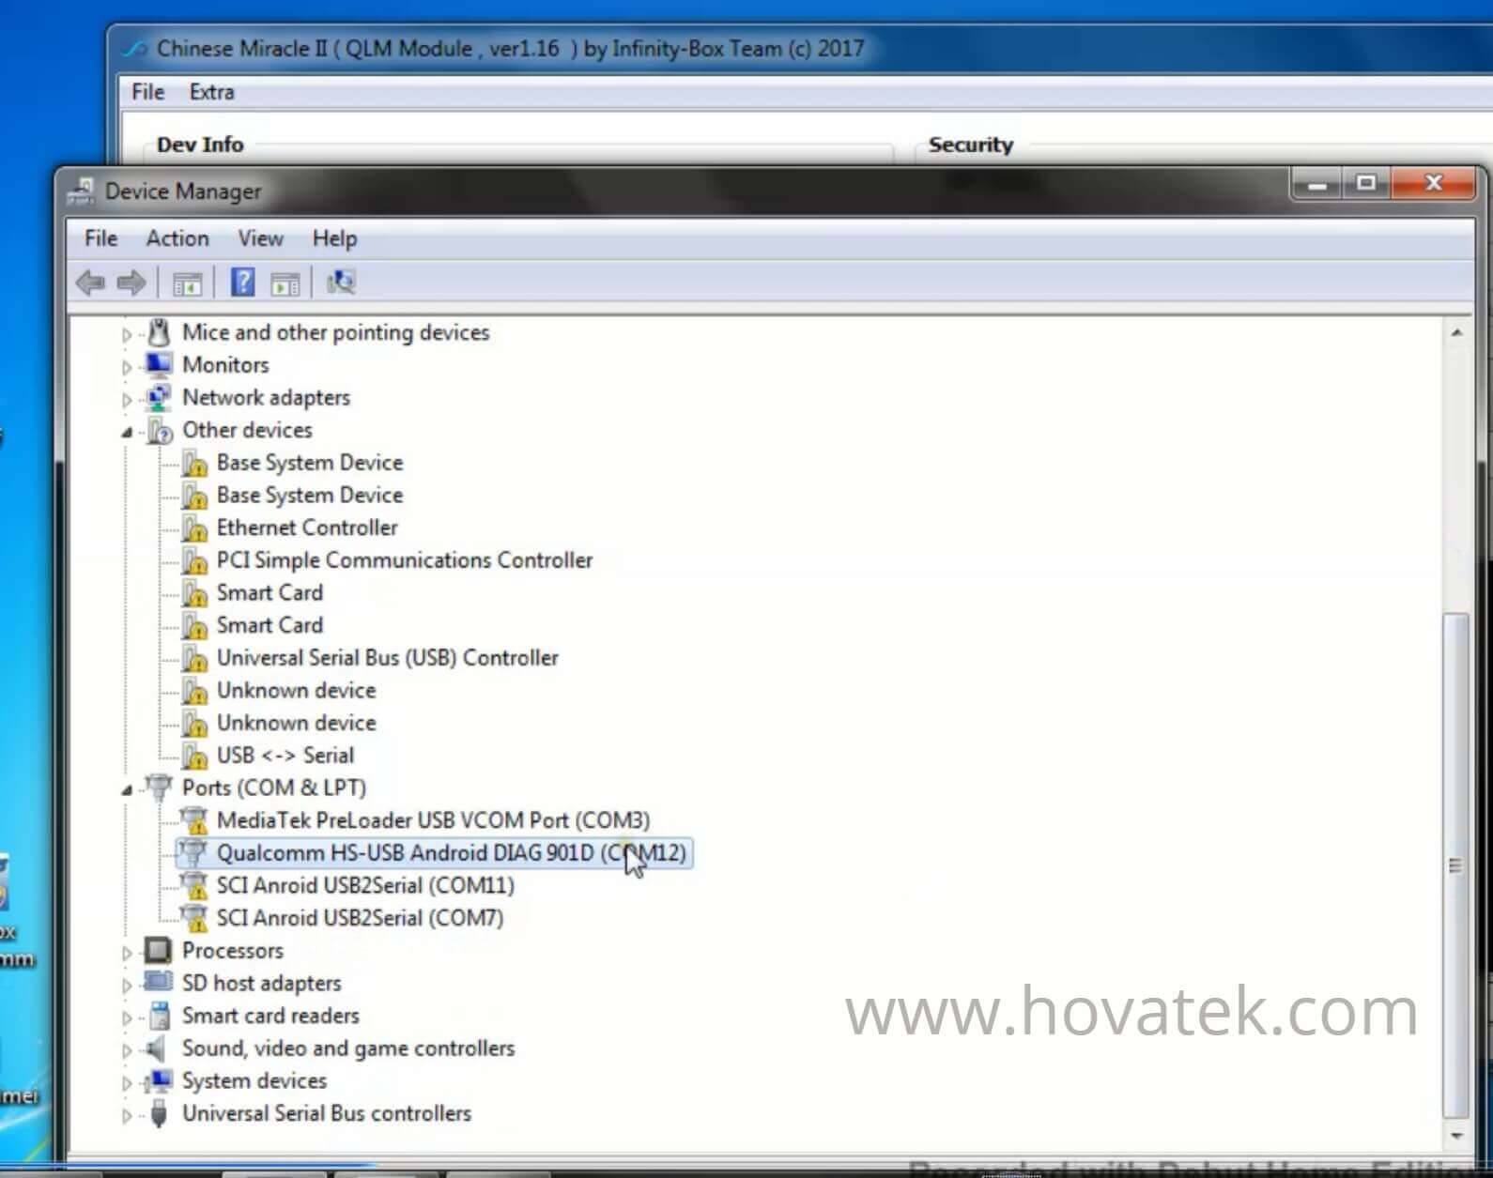Click the vertical scrollbar down arrow
1493x1178 pixels.
pyautogui.click(x=1456, y=1136)
